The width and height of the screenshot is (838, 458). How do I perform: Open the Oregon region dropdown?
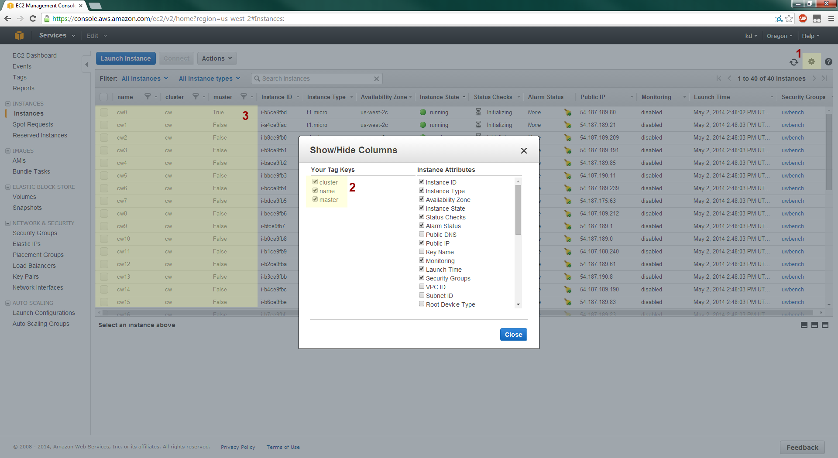[780, 36]
